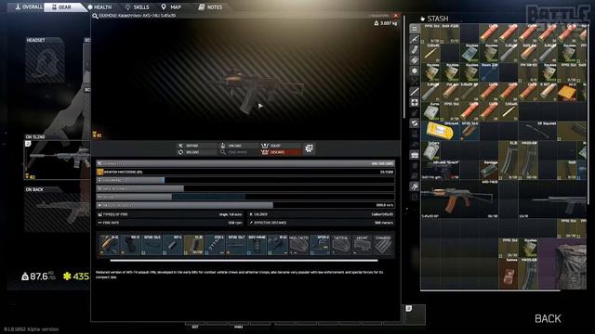Click the yellow item in the stash

440,131
